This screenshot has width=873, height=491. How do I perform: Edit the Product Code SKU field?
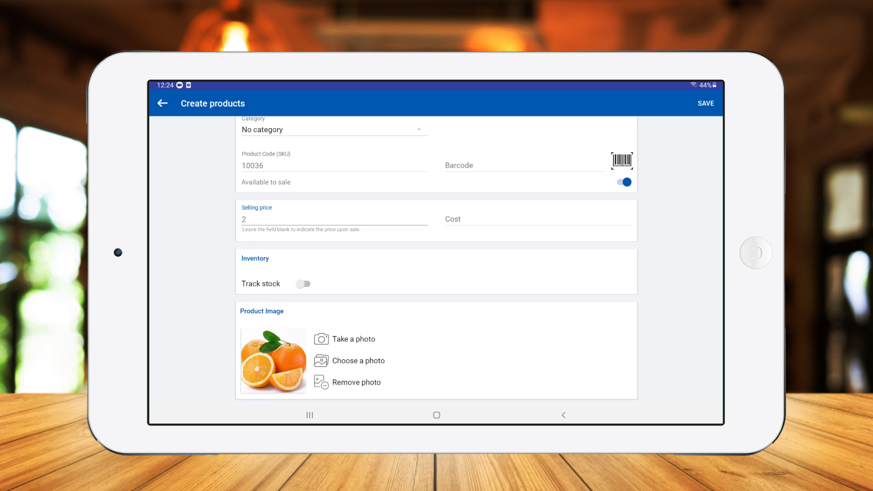pos(334,166)
